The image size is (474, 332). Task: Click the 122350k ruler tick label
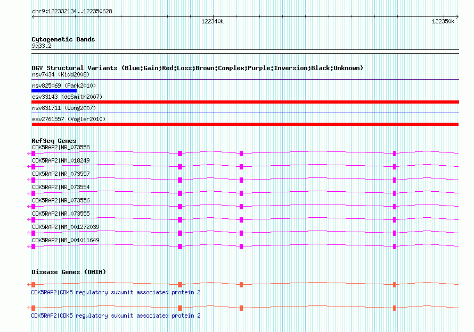pyautogui.click(x=443, y=21)
